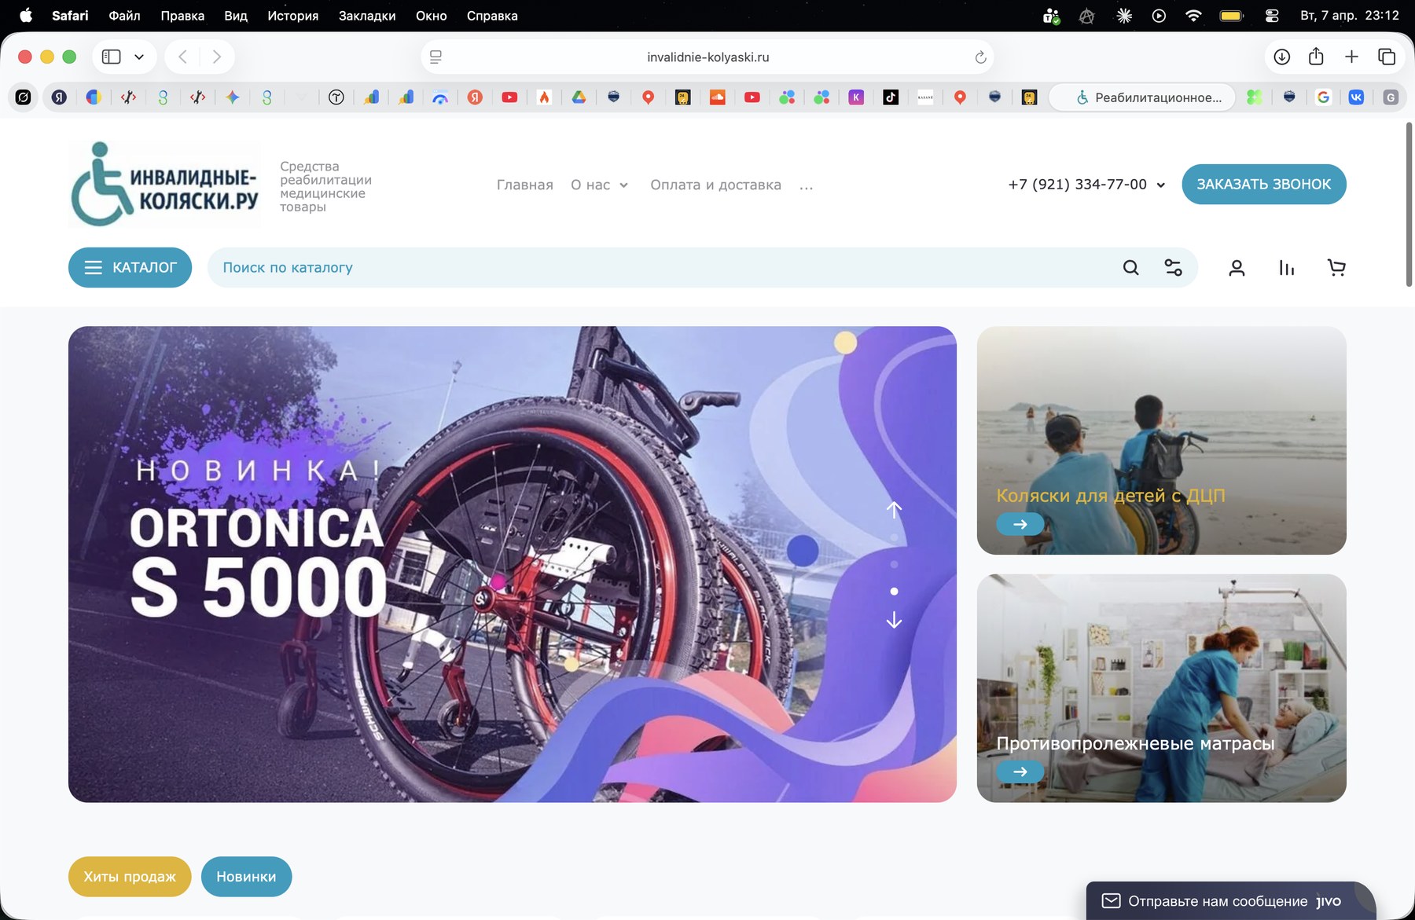This screenshot has width=1415, height=920.
Task: Switch to the TikTok tab
Action: 891,97
